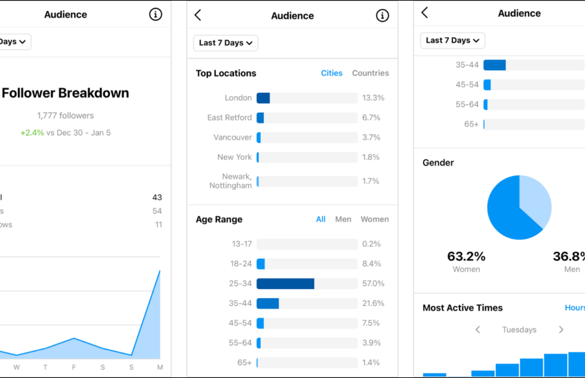
Task: Filter Age Range by Men
Action: pyautogui.click(x=343, y=220)
